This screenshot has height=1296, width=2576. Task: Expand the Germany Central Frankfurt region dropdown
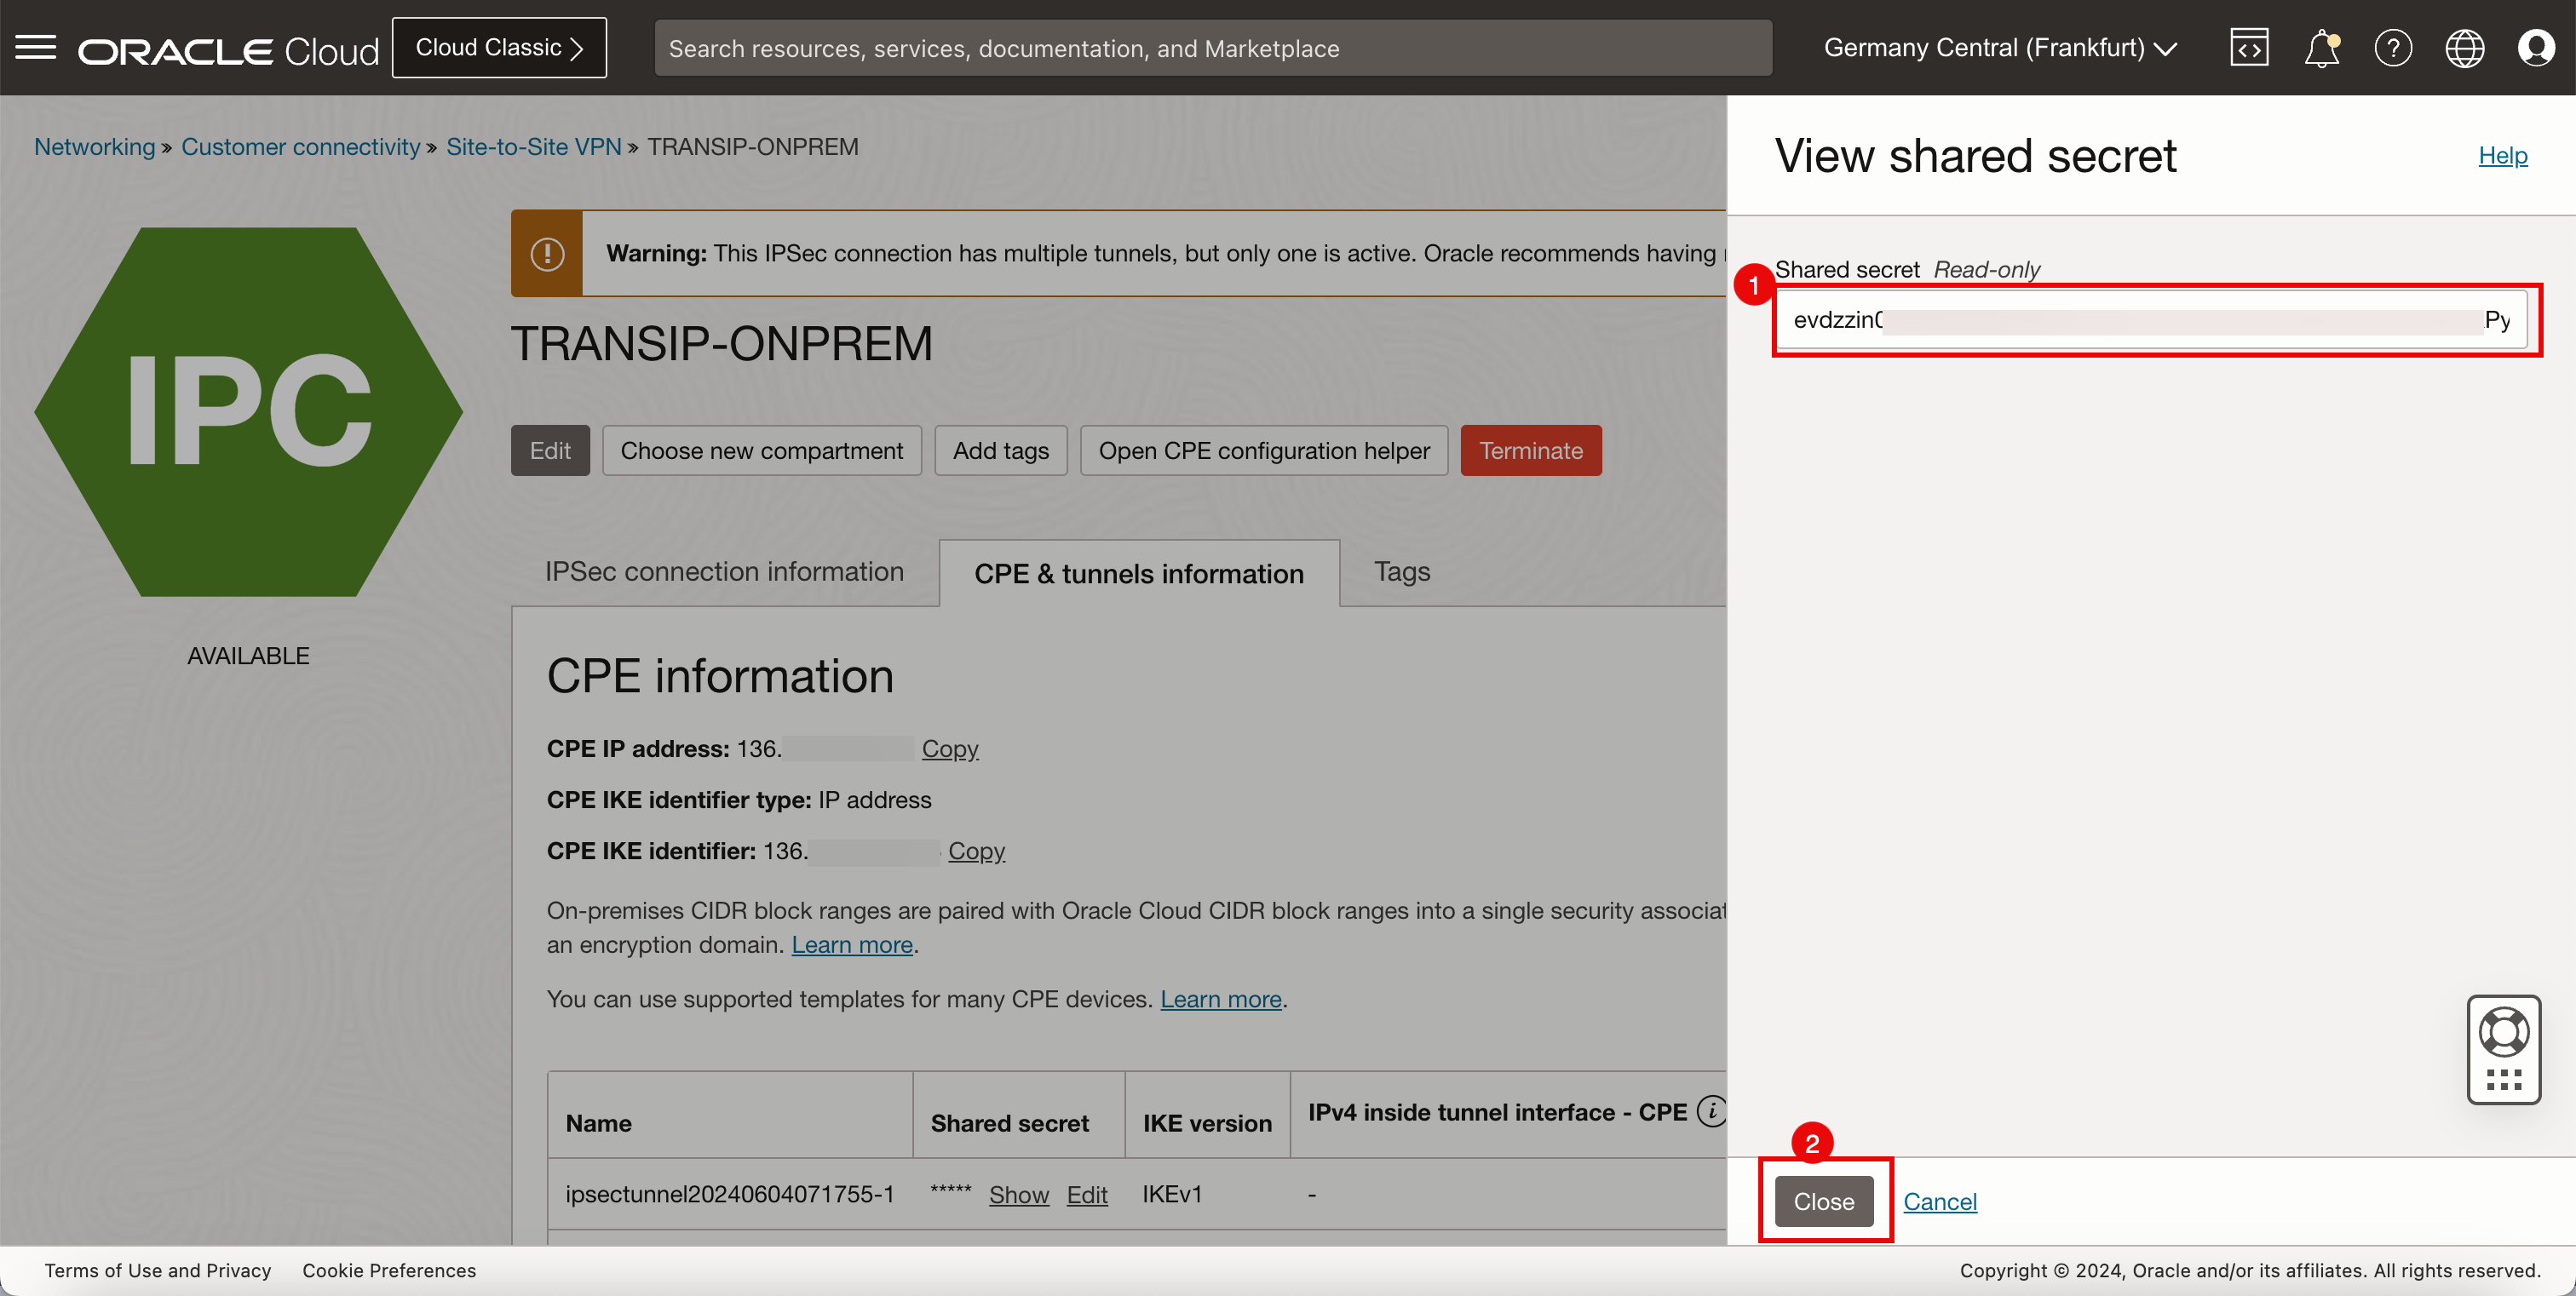click(2001, 46)
